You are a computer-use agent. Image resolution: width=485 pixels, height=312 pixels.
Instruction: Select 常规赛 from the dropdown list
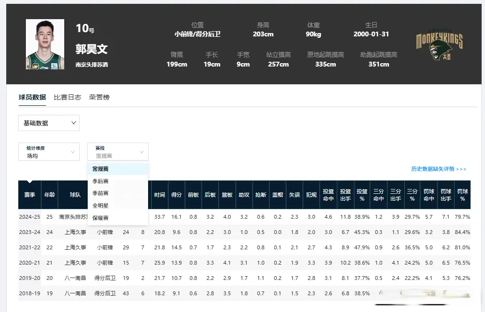tap(102, 170)
